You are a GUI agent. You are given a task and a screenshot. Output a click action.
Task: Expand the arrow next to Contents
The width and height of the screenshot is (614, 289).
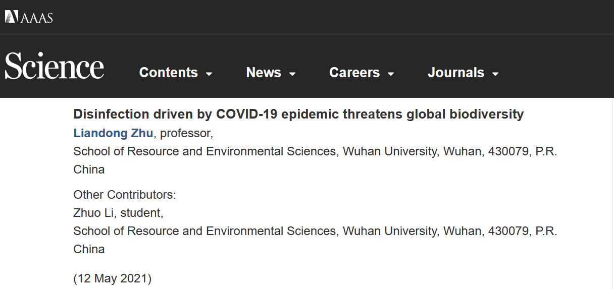(x=209, y=74)
